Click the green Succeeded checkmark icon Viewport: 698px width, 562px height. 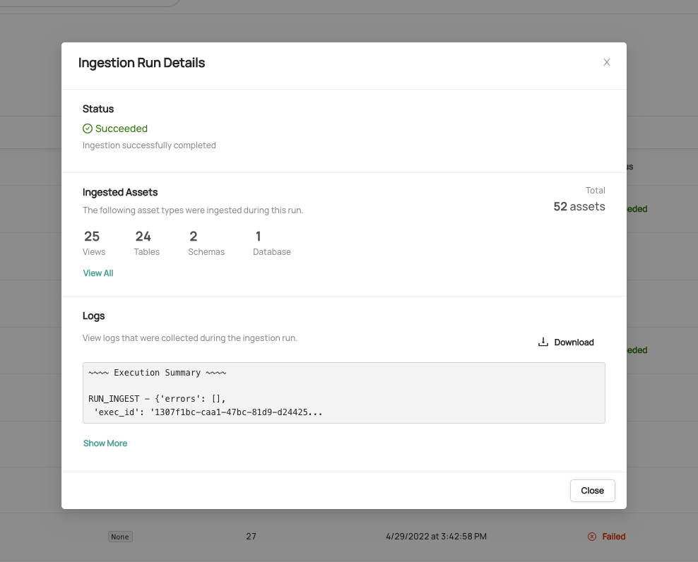coord(88,128)
